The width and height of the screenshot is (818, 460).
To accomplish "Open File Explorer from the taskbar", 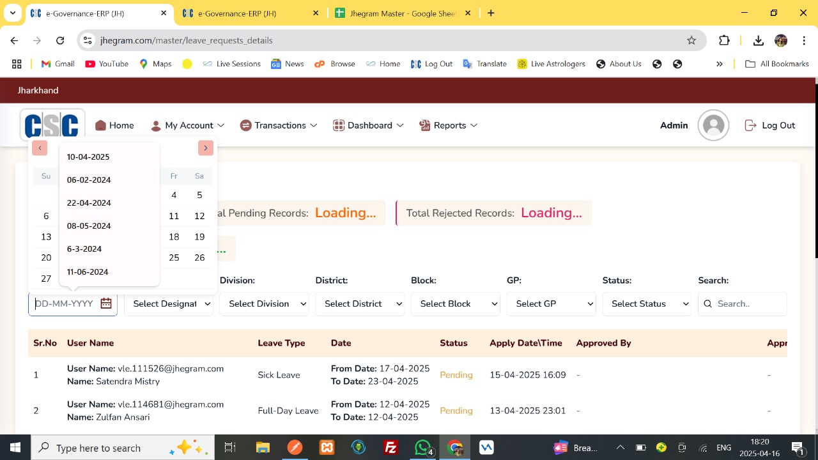I will tap(263, 447).
